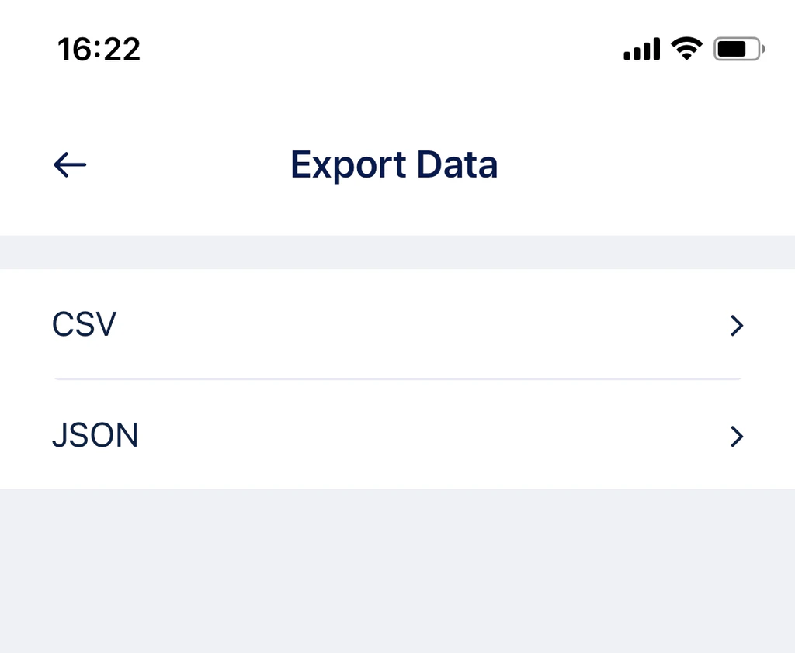Tap the Wi-Fi icon in status bar
Image resolution: width=795 pixels, height=653 pixels.
tap(686, 48)
